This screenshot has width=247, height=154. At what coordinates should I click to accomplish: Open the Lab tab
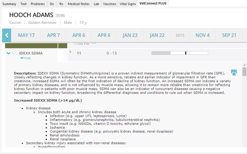click(96, 4)
